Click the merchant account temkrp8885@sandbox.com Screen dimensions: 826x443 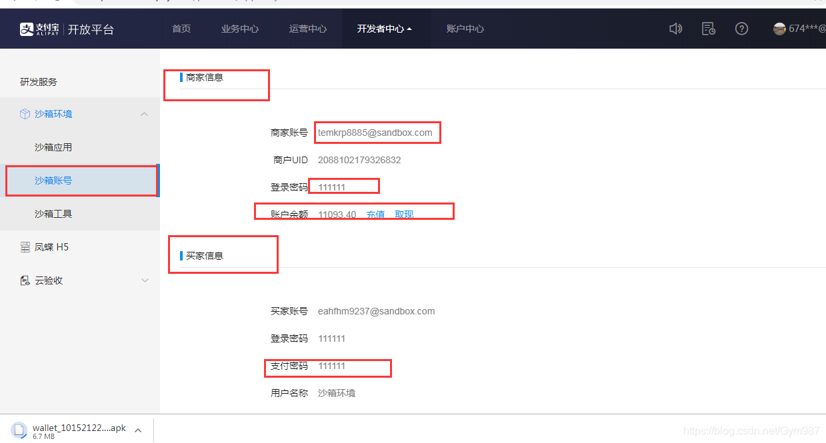pos(375,133)
